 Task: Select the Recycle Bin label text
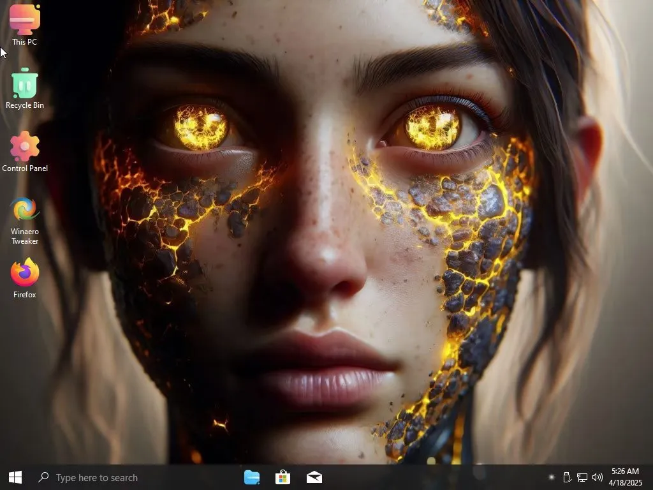(x=24, y=105)
